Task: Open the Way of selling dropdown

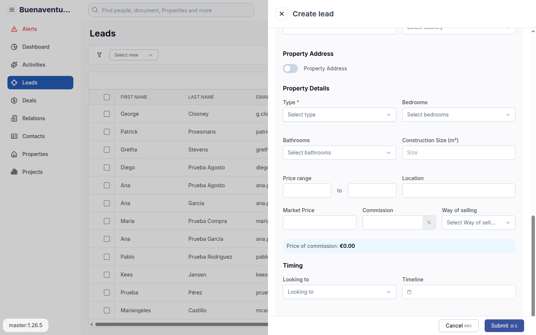Action: pyautogui.click(x=478, y=223)
